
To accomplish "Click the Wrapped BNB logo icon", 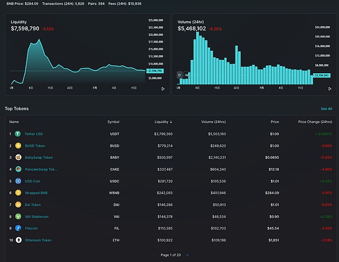I will [x=18, y=193].
